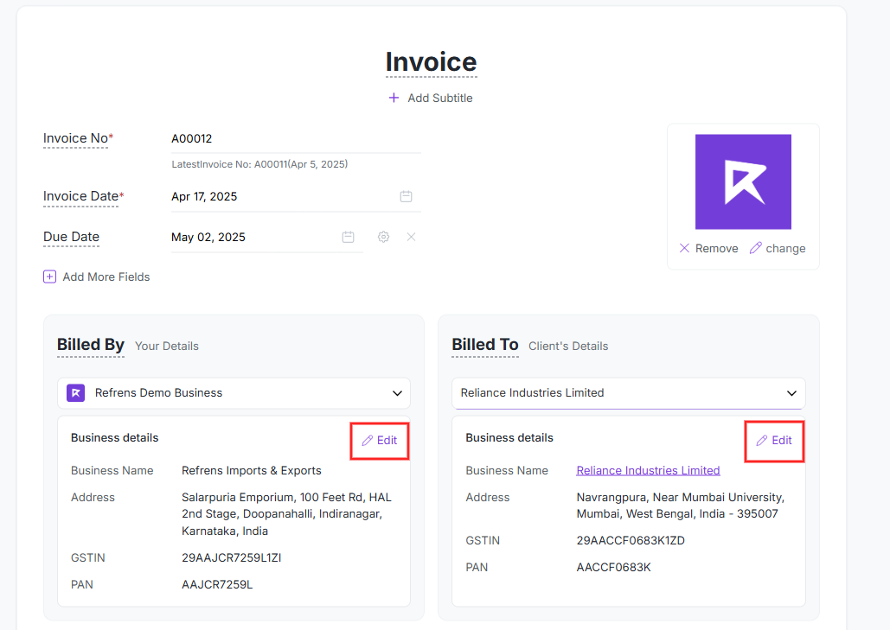
Task: Click Add More Fields label
Action: click(106, 277)
